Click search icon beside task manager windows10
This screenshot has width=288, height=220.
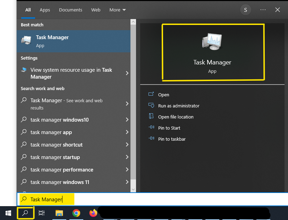tap(24, 119)
